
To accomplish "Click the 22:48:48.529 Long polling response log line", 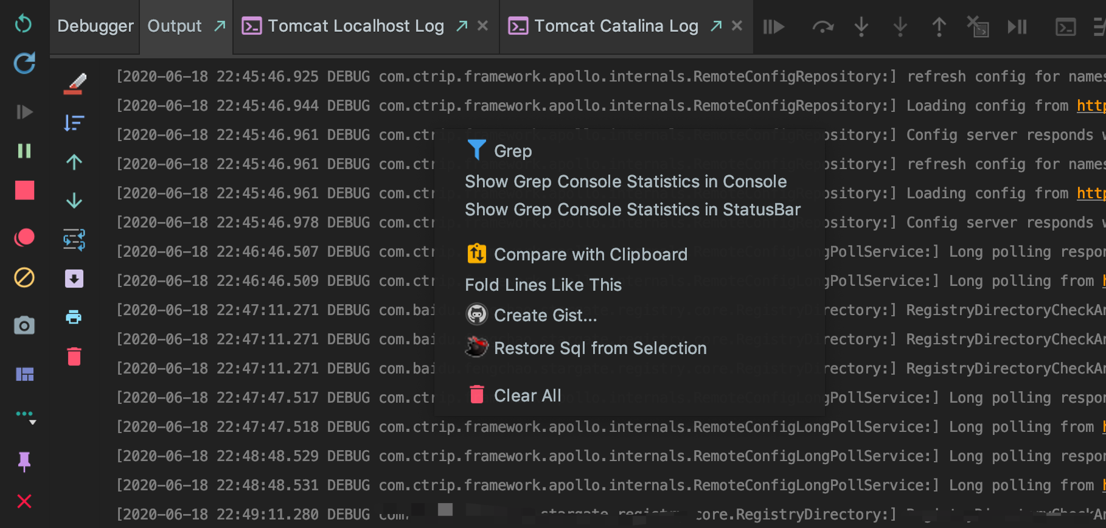I will coord(611,456).
